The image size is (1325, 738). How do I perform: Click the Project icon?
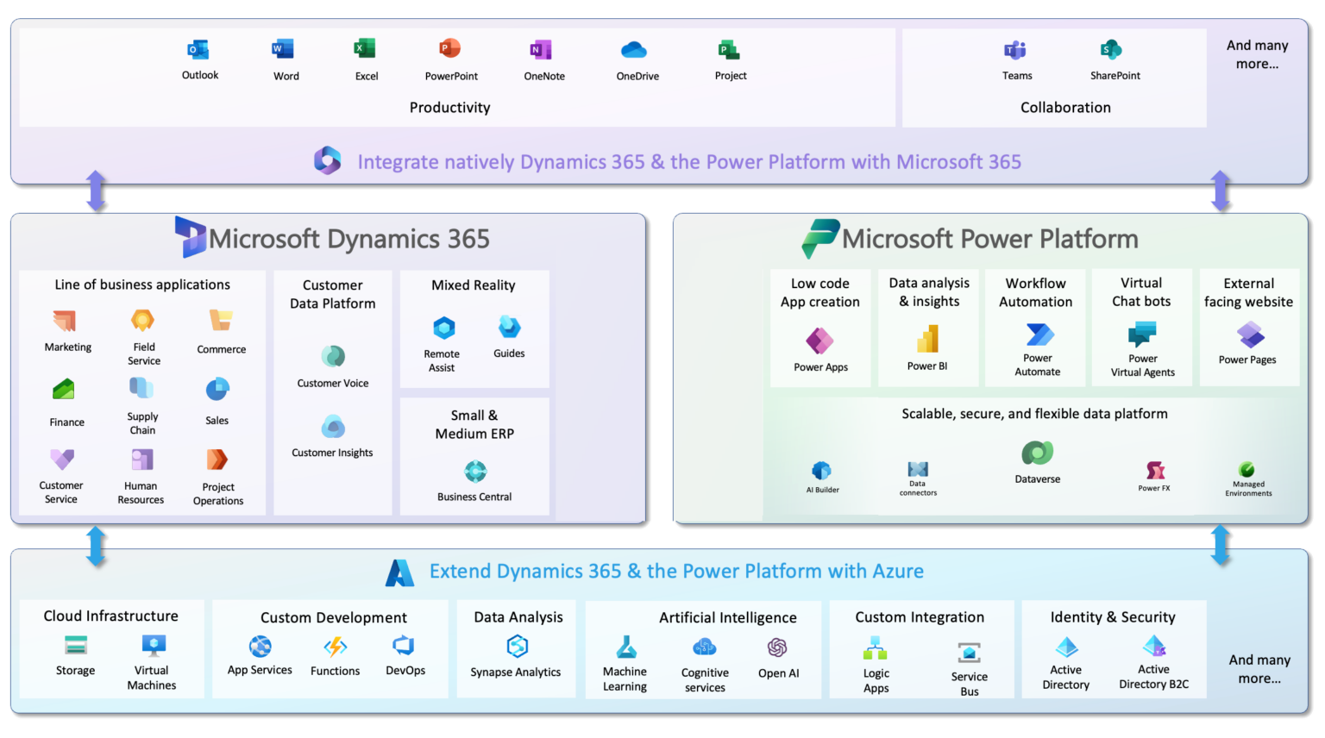tap(729, 50)
